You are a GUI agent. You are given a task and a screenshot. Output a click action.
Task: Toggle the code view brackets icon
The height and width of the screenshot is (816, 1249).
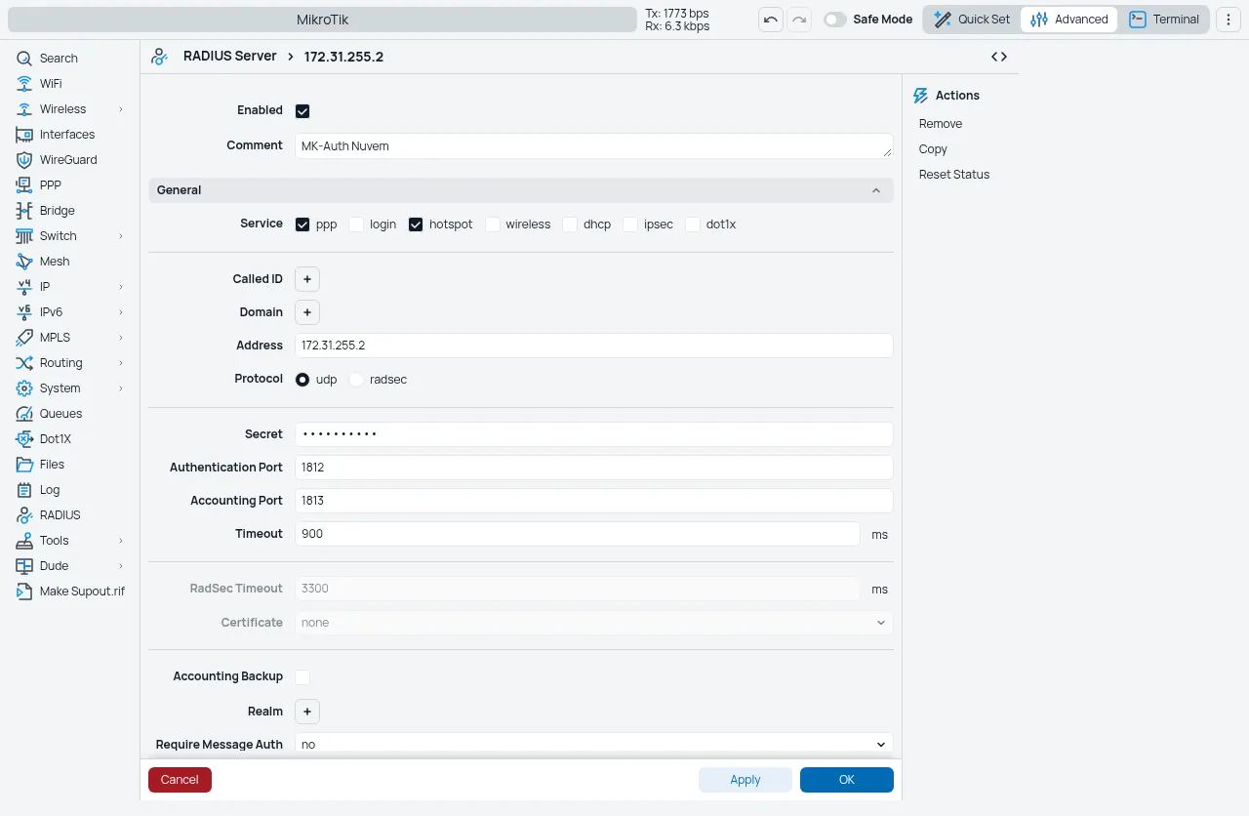999,57
